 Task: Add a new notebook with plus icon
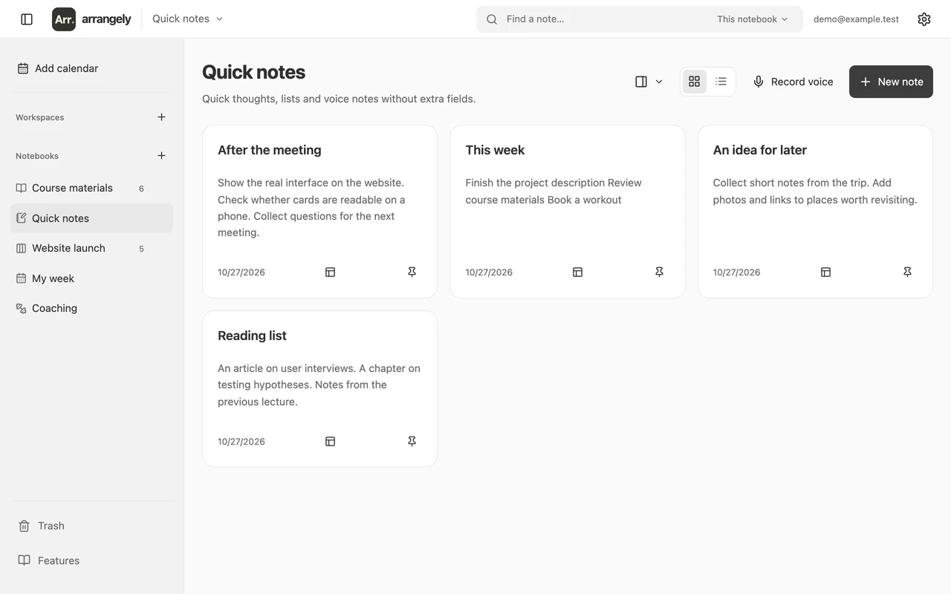(161, 156)
